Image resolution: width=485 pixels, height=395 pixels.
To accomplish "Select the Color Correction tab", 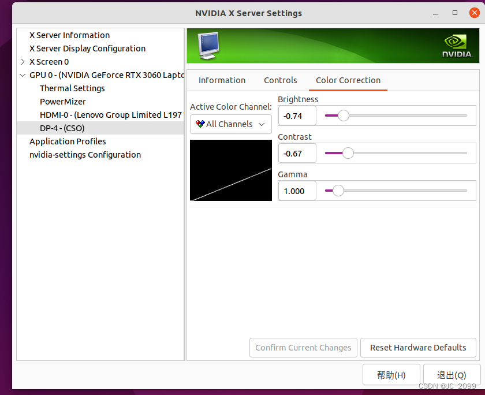I will (x=348, y=80).
